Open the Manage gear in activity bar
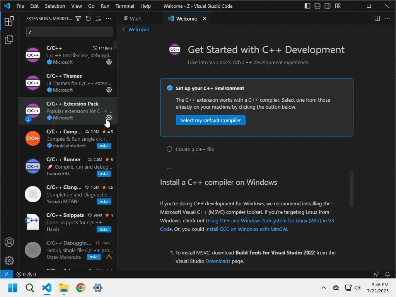The width and height of the screenshot is (396, 297). 9,260
